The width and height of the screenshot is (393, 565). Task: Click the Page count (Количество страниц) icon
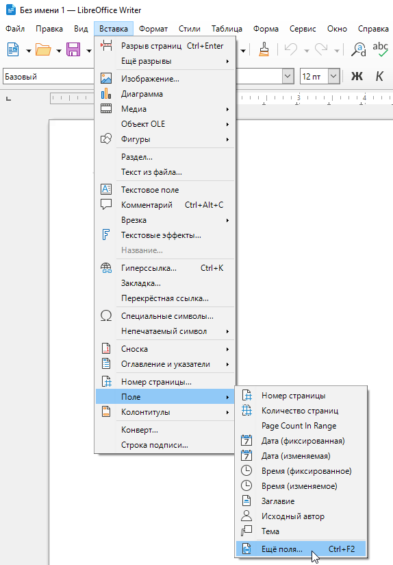tap(246, 411)
